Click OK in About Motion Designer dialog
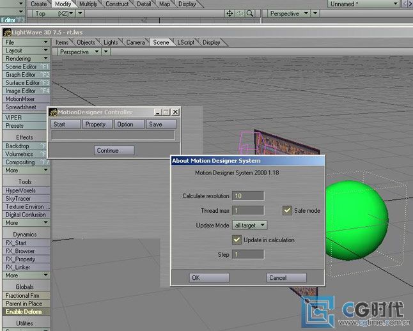Image resolution: width=413 pixels, height=331 pixels. [209, 278]
